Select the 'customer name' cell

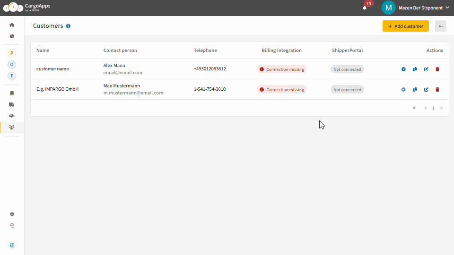[52, 69]
